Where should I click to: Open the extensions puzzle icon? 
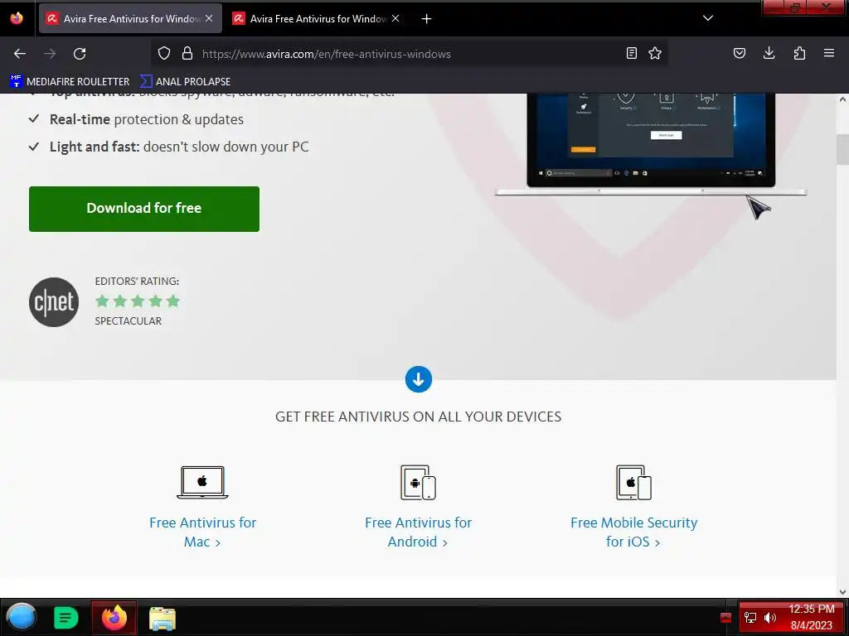coord(799,53)
